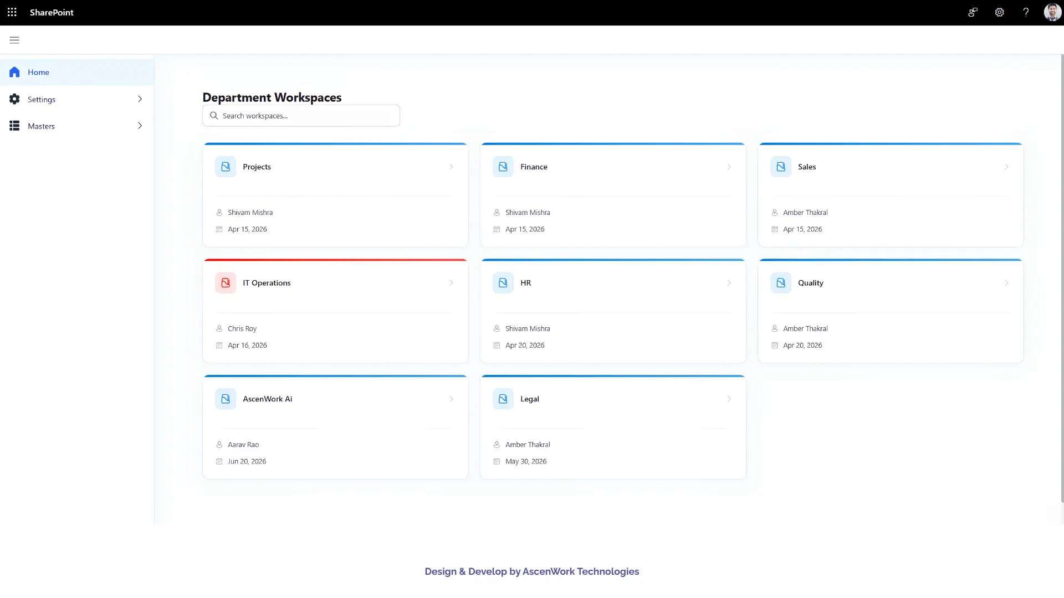This screenshot has height=598, width=1064.
Task: Open HR card via its chevron
Action: click(729, 283)
